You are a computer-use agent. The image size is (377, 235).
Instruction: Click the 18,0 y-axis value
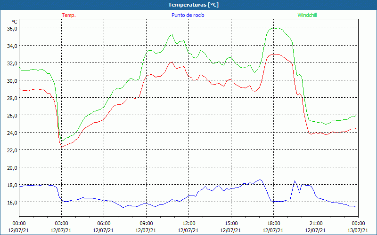coord(12,185)
